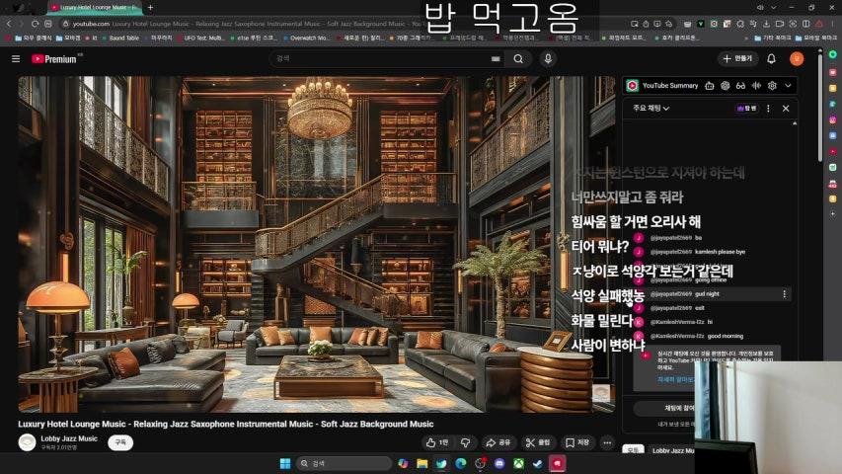Click the Windows taskbar search box
The width and height of the screenshot is (842, 474).
(344, 463)
